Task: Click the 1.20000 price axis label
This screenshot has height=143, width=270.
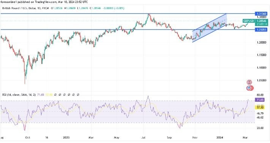Action: click(x=261, y=42)
